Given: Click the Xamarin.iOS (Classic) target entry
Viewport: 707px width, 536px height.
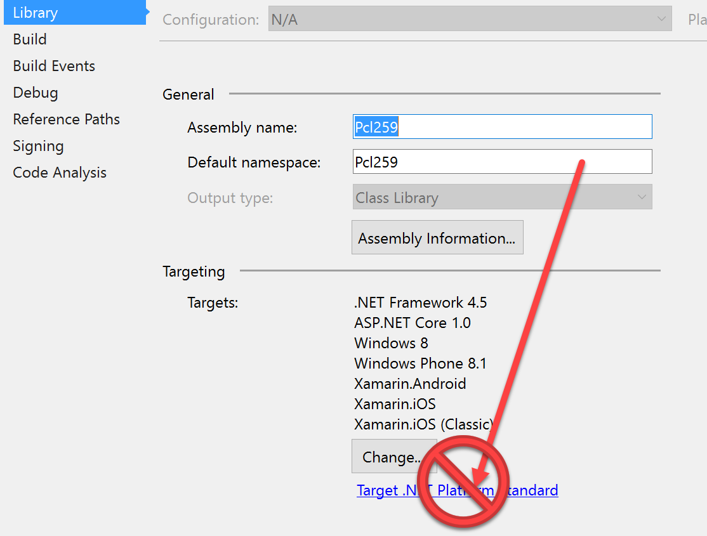Looking at the screenshot, I should (423, 424).
